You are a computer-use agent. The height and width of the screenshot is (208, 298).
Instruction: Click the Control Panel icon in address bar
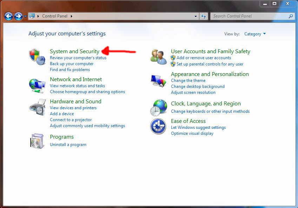coord(32,16)
